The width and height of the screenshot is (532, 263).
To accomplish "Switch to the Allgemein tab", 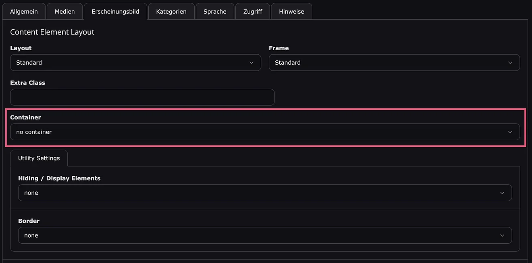I will [24, 12].
